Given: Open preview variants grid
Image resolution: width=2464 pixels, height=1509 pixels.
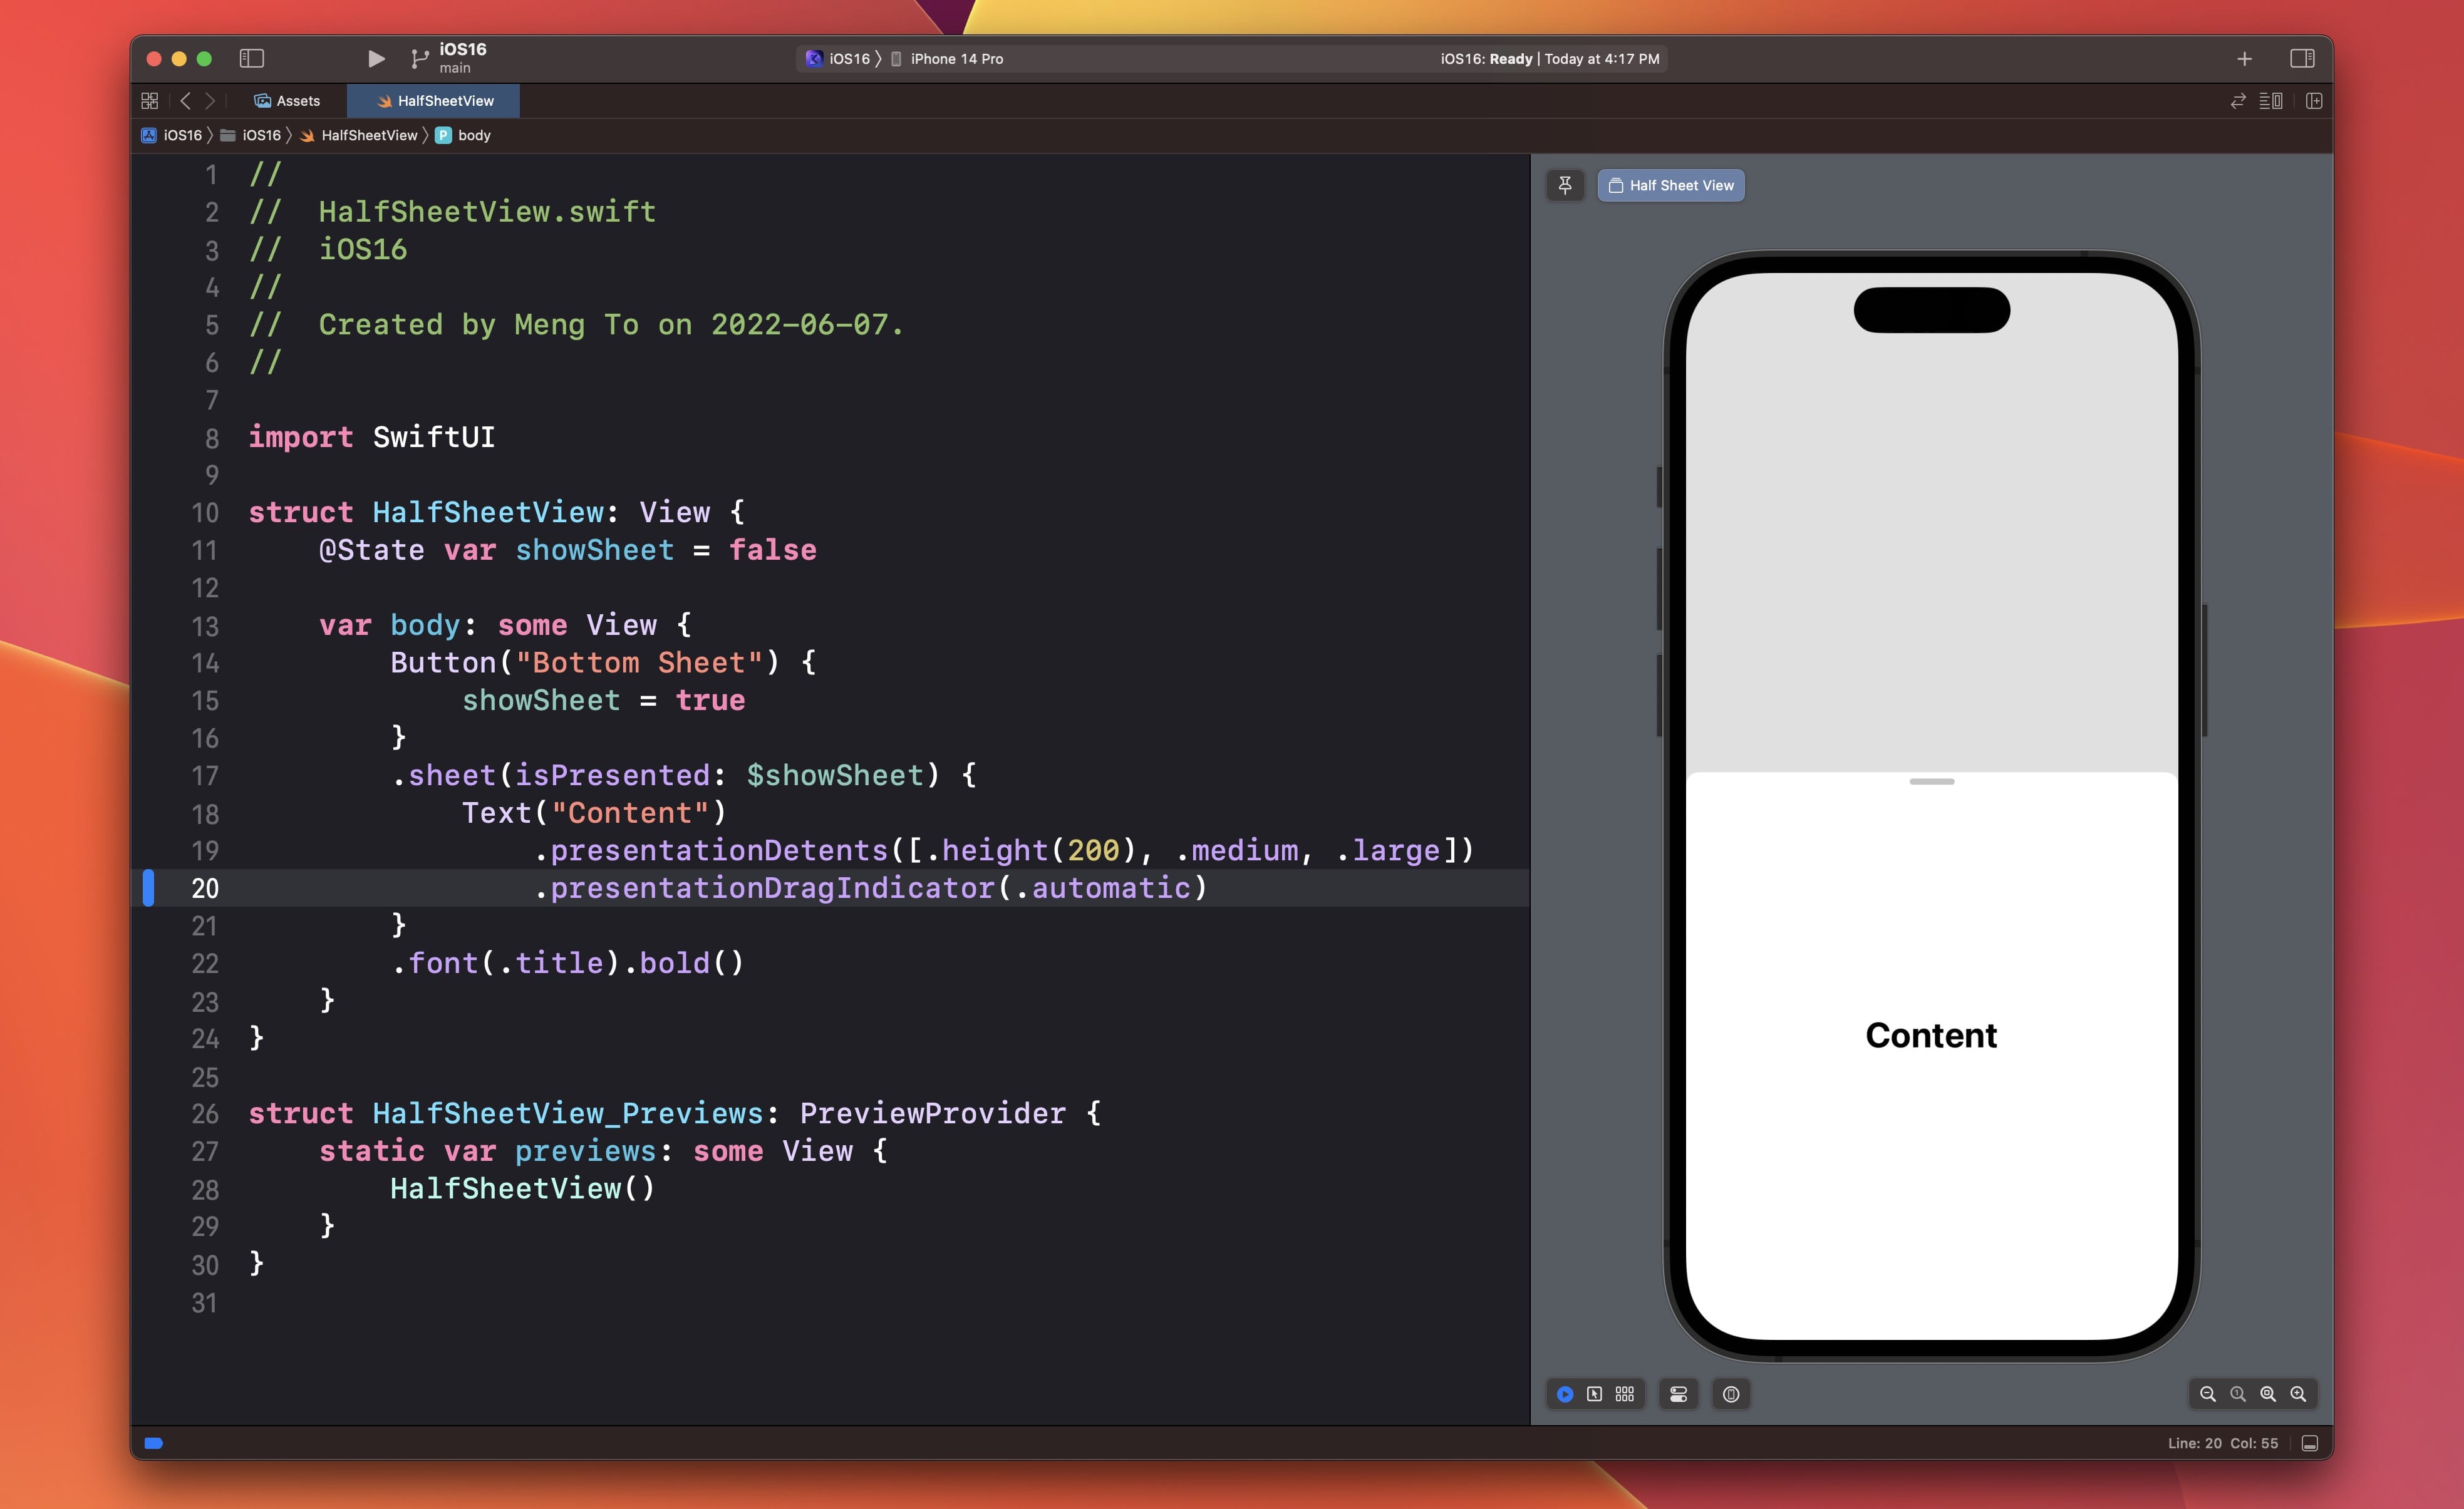Looking at the screenshot, I should 1625,1394.
